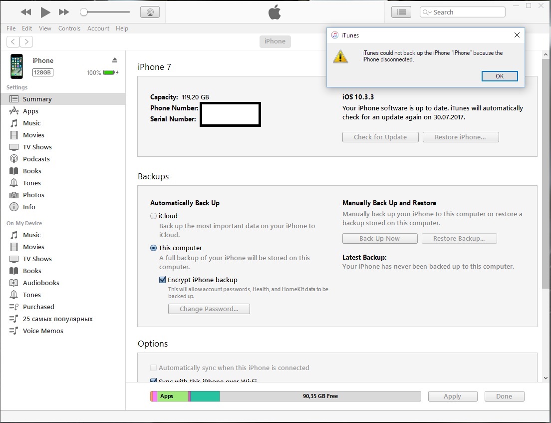
Task: Click the scrollbar down arrow
Action: point(546,378)
